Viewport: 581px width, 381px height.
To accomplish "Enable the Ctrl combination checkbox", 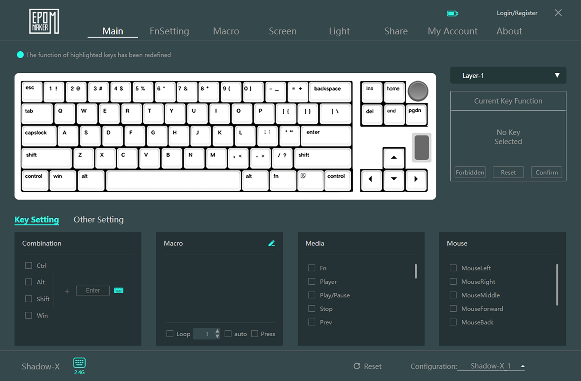I will [28, 266].
